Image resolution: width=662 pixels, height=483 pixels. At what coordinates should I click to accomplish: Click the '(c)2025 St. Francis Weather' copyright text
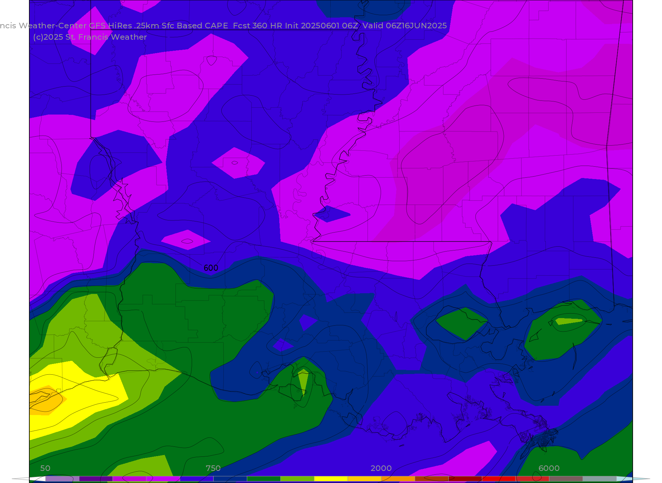pyautogui.click(x=90, y=37)
